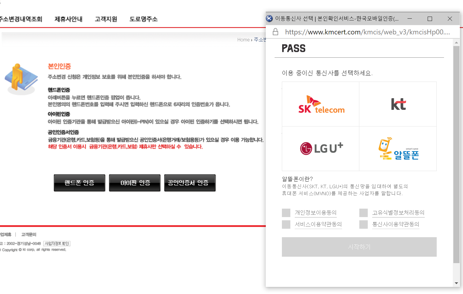The image size is (463, 294).
Task: Open the 제휴사안내 menu
Action: pyautogui.click(x=68, y=19)
